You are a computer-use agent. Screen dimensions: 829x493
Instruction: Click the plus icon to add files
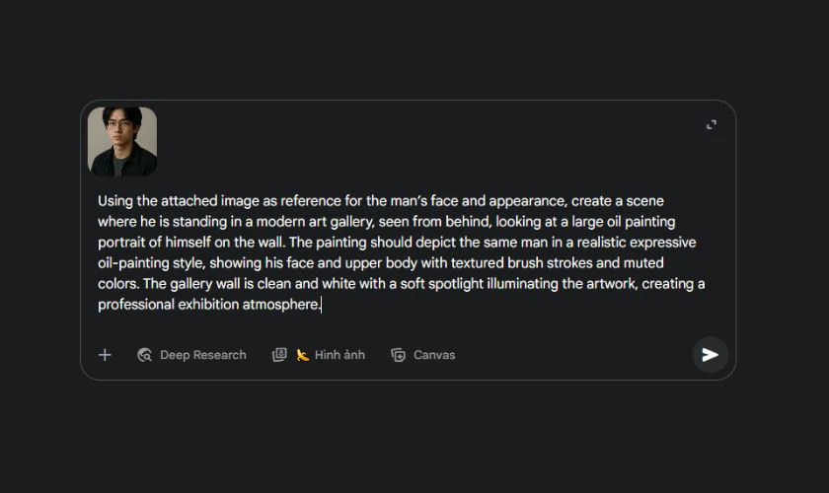(x=105, y=355)
